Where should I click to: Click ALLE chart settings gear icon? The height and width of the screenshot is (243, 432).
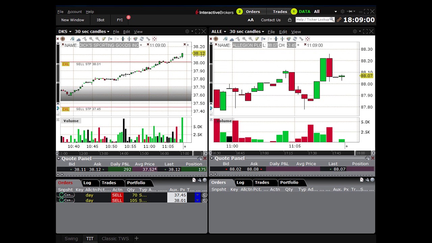pos(355,31)
